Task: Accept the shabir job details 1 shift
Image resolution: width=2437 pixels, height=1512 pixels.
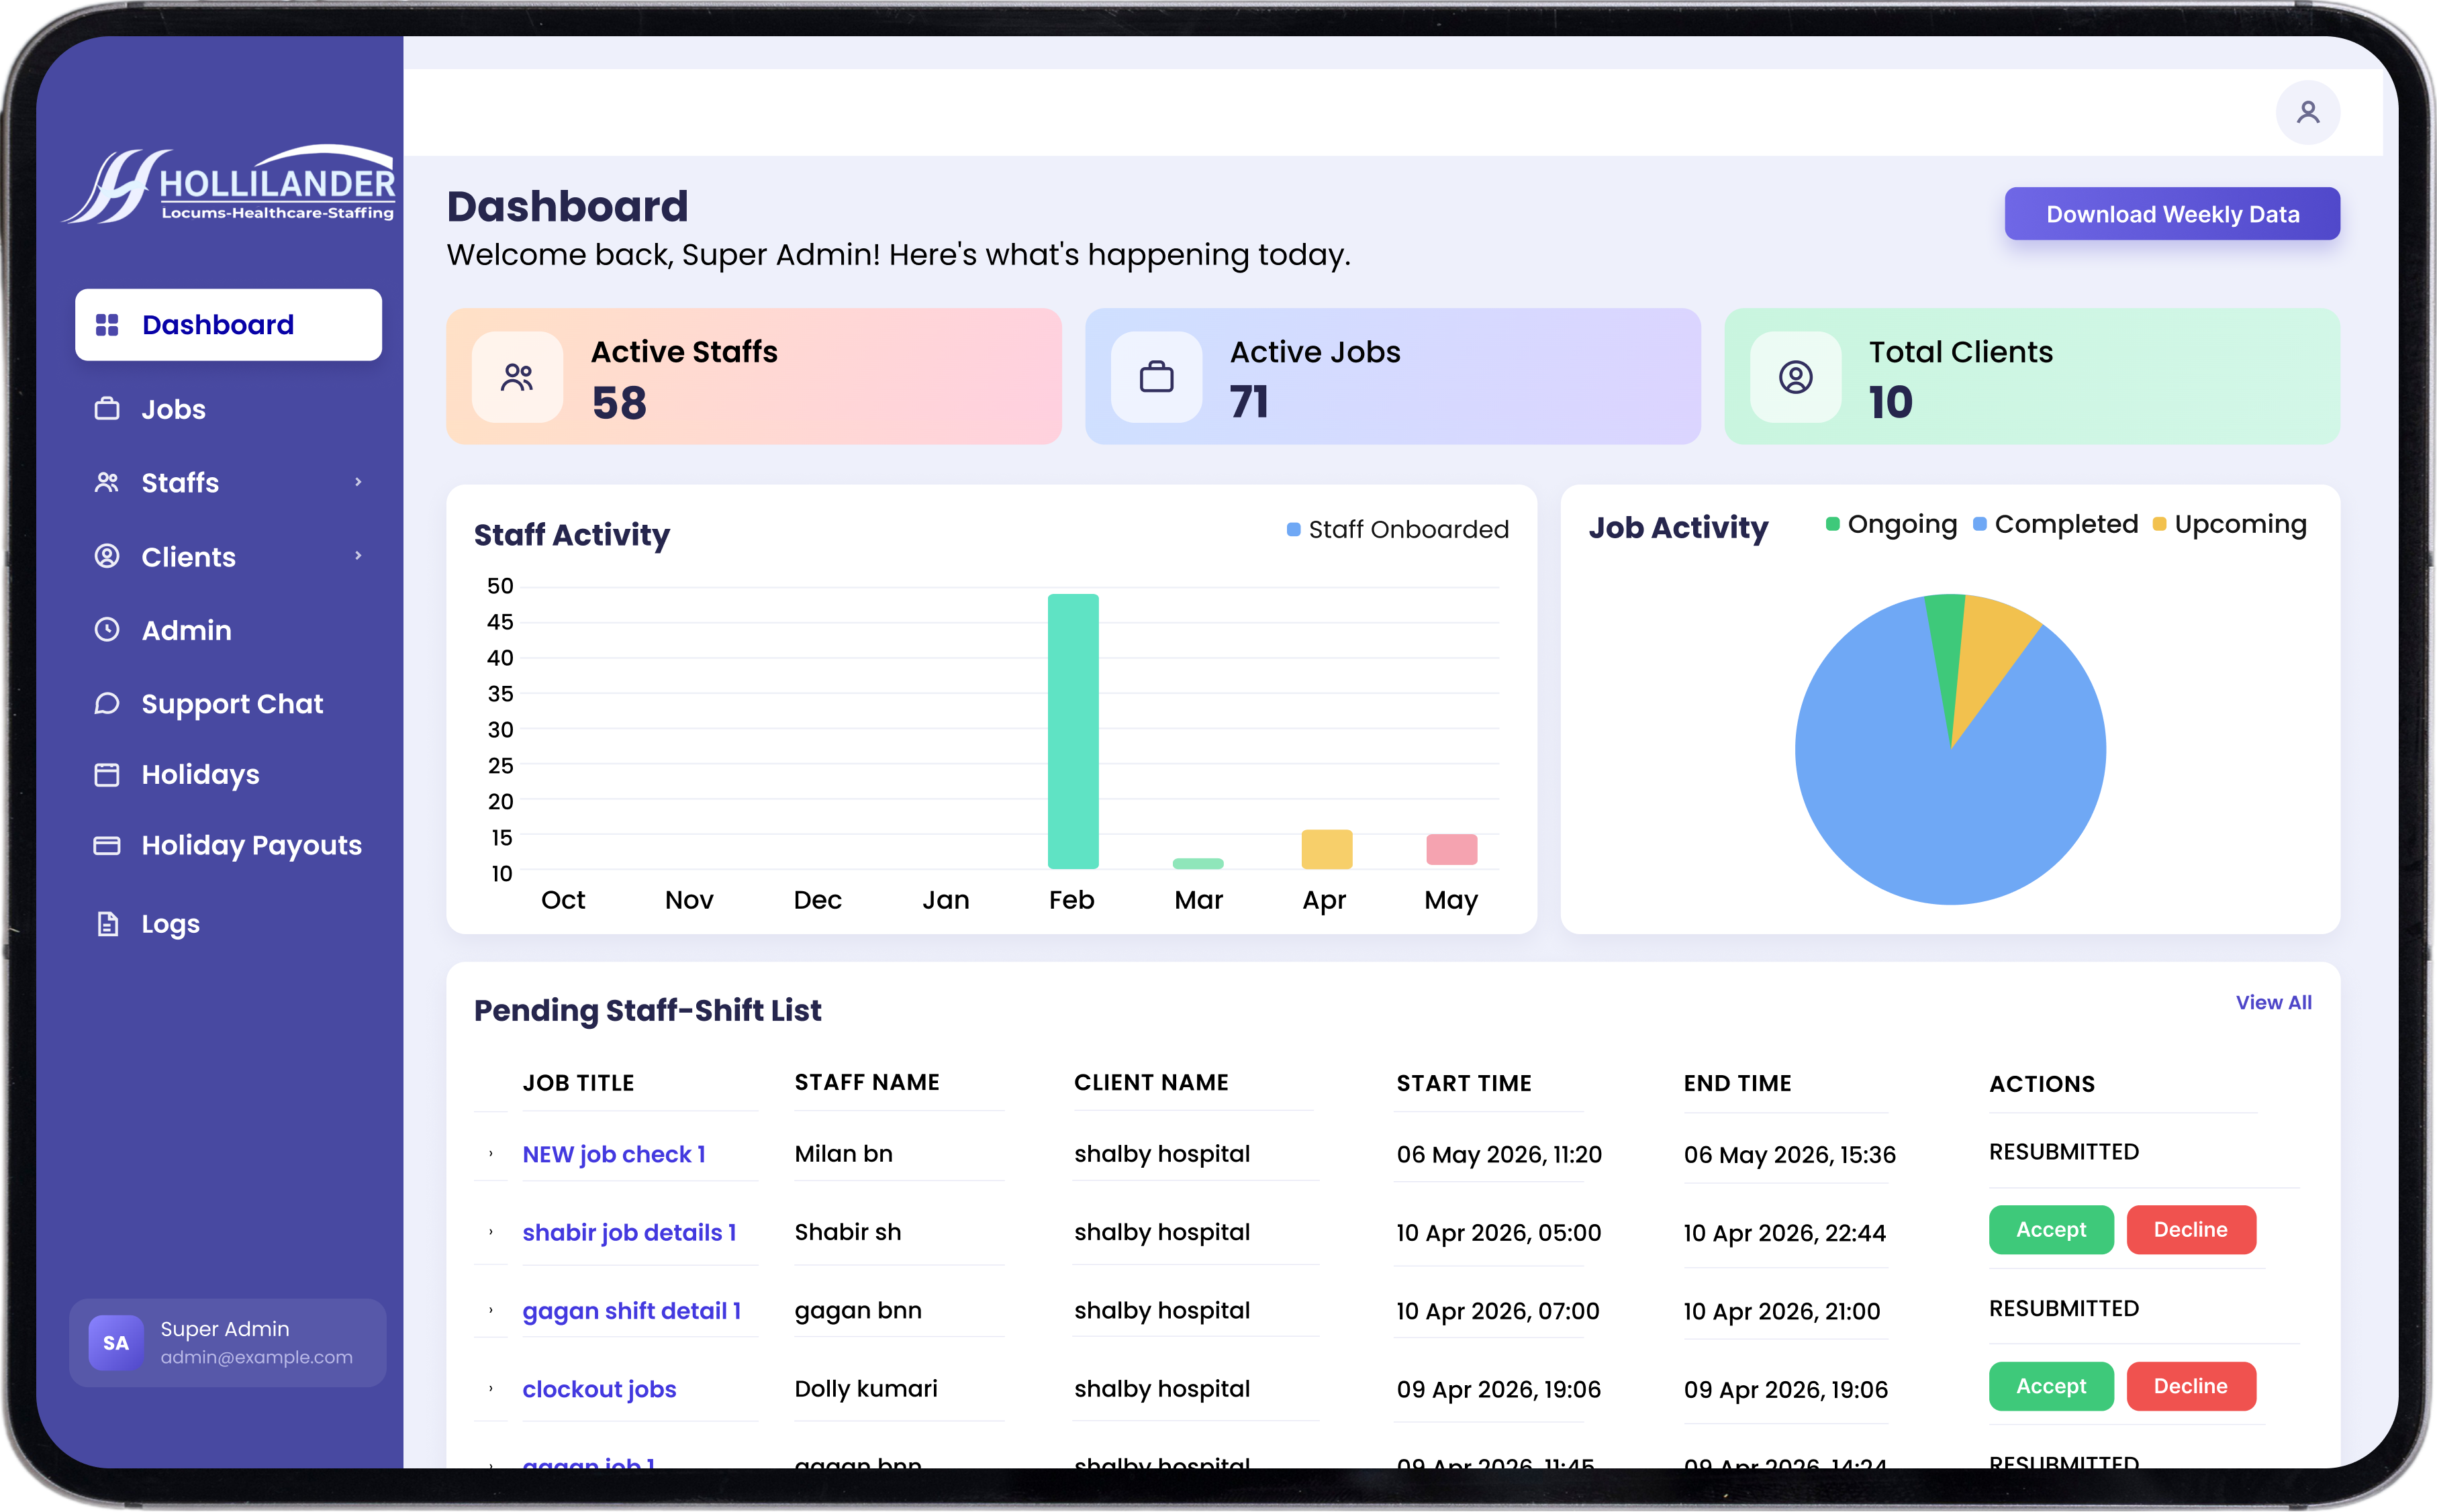Action: click(x=2051, y=1229)
